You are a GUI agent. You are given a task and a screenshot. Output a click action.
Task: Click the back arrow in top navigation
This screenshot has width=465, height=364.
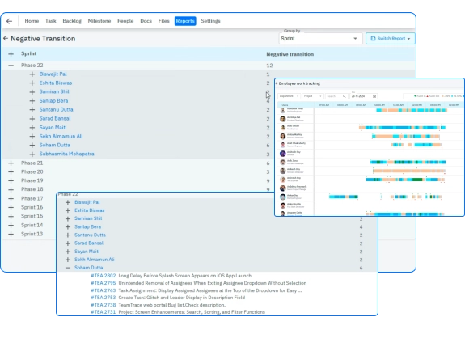(x=9, y=21)
